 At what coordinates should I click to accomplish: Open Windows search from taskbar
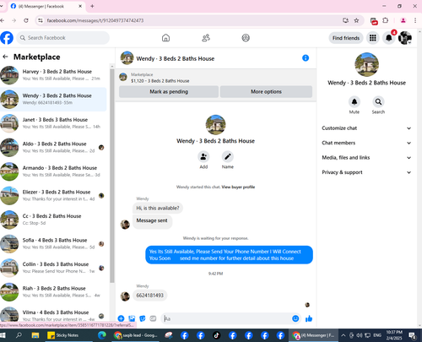(19, 335)
